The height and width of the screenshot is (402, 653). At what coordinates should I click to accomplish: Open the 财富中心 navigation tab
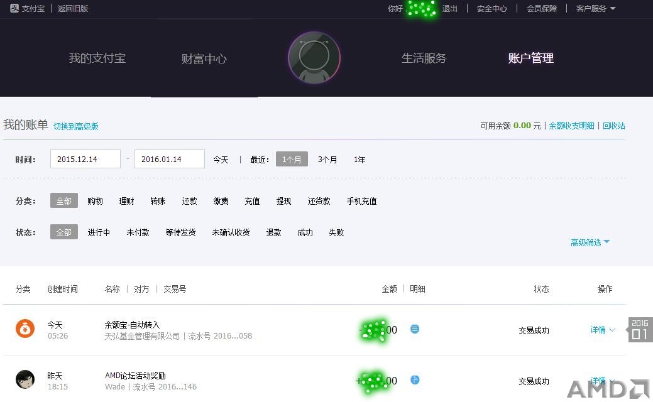click(x=204, y=58)
